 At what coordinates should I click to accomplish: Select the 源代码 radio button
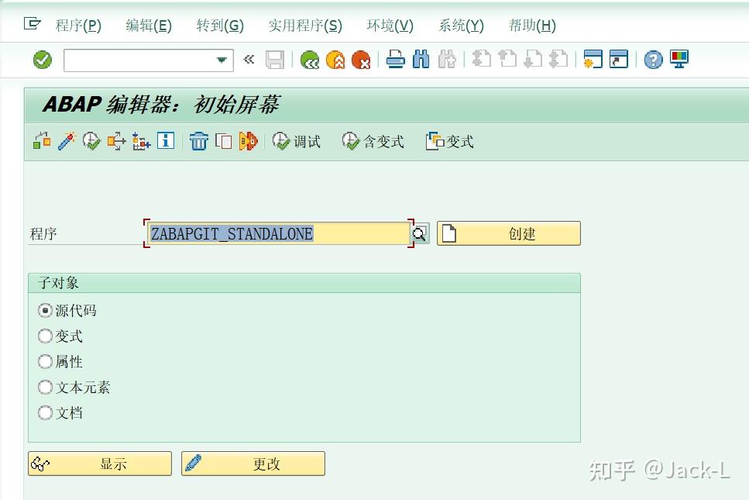pyautogui.click(x=45, y=311)
